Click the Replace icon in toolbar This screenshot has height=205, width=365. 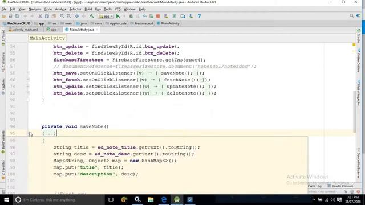tap(68, 16)
